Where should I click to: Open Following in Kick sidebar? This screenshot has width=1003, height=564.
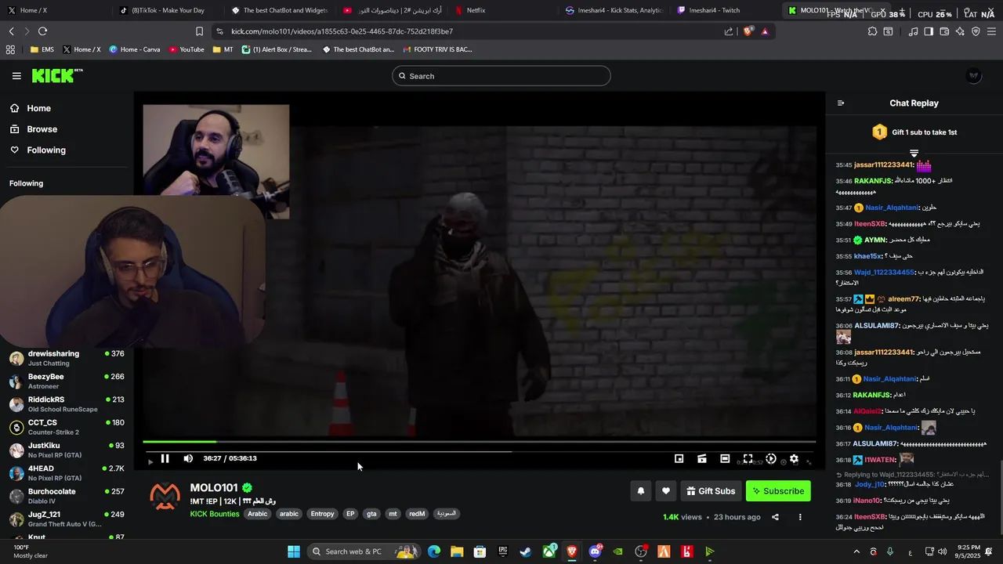(38, 150)
